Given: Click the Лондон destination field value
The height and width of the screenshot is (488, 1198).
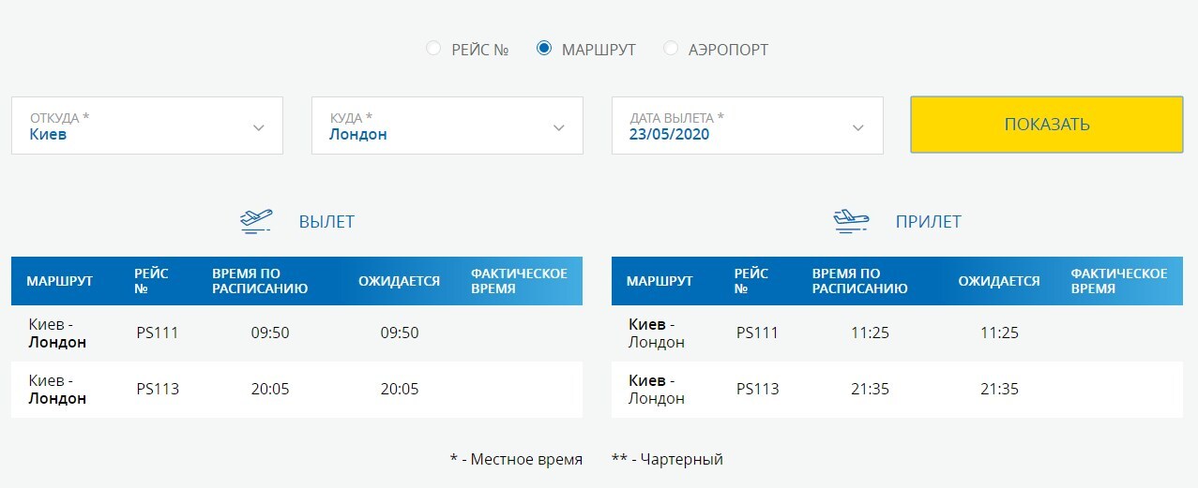Looking at the screenshot, I should pyautogui.click(x=357, y=134).
